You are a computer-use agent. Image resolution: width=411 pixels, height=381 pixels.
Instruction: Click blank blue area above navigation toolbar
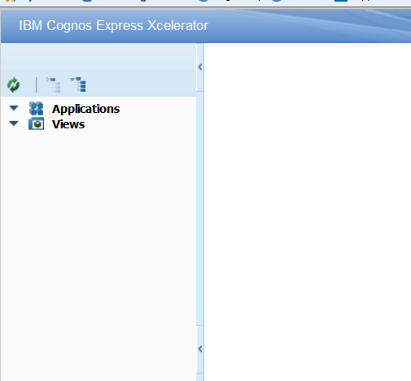point(98,58)
